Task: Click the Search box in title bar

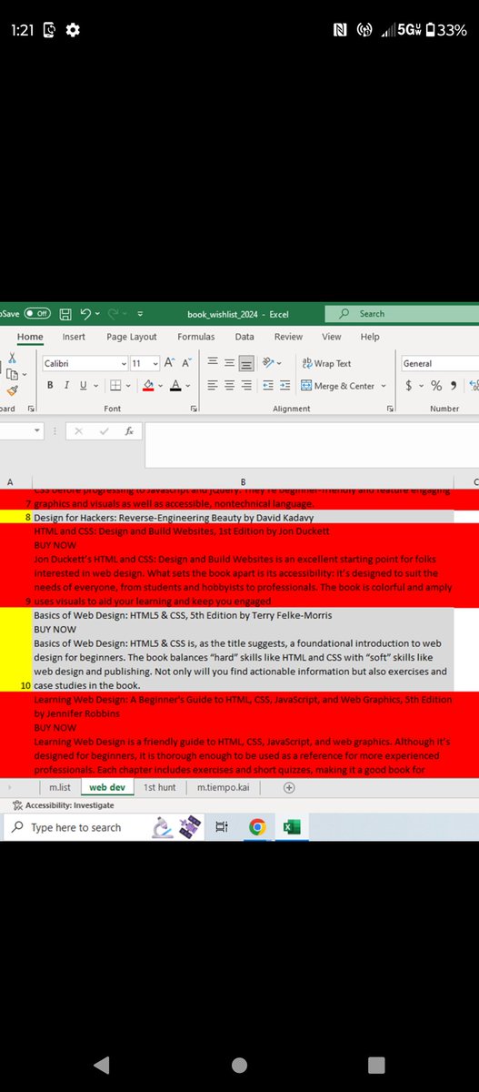Action: [404, 314]
